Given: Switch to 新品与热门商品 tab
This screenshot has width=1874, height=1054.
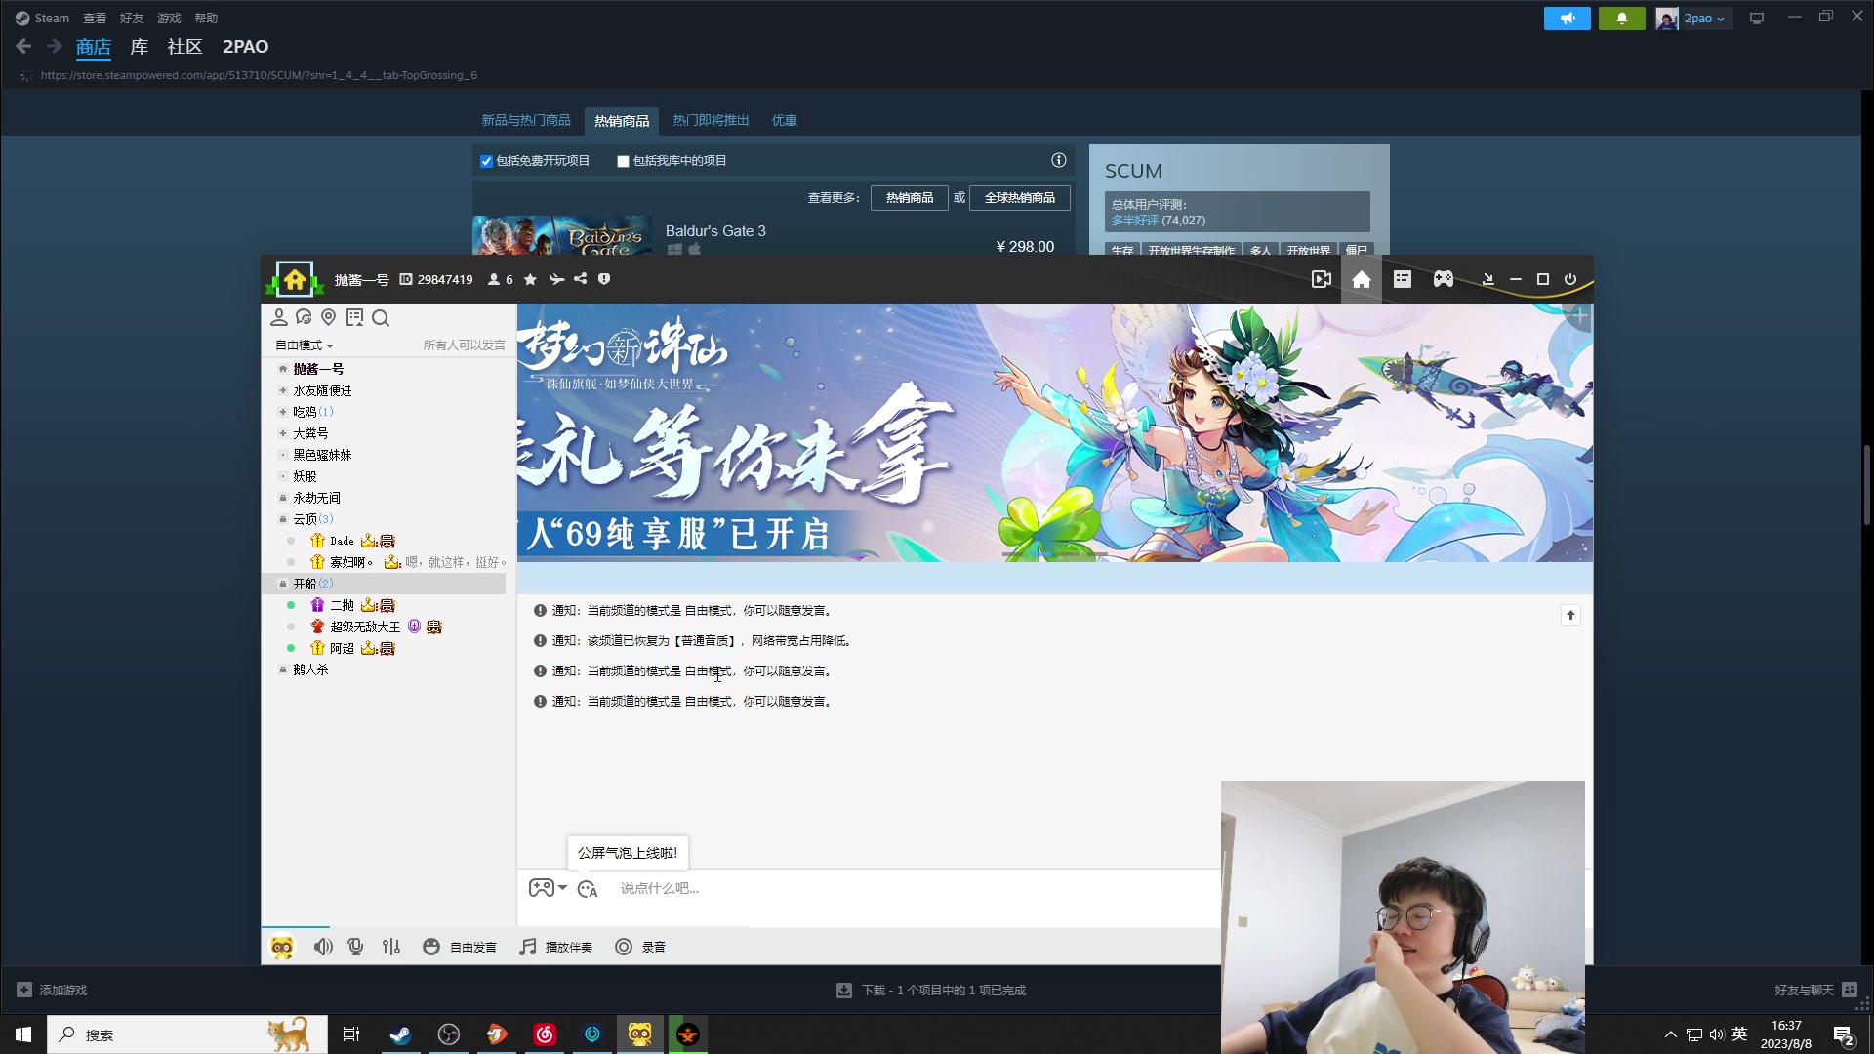Looking at the screenshot, I should pyautogui.click(x=526, y=120).
